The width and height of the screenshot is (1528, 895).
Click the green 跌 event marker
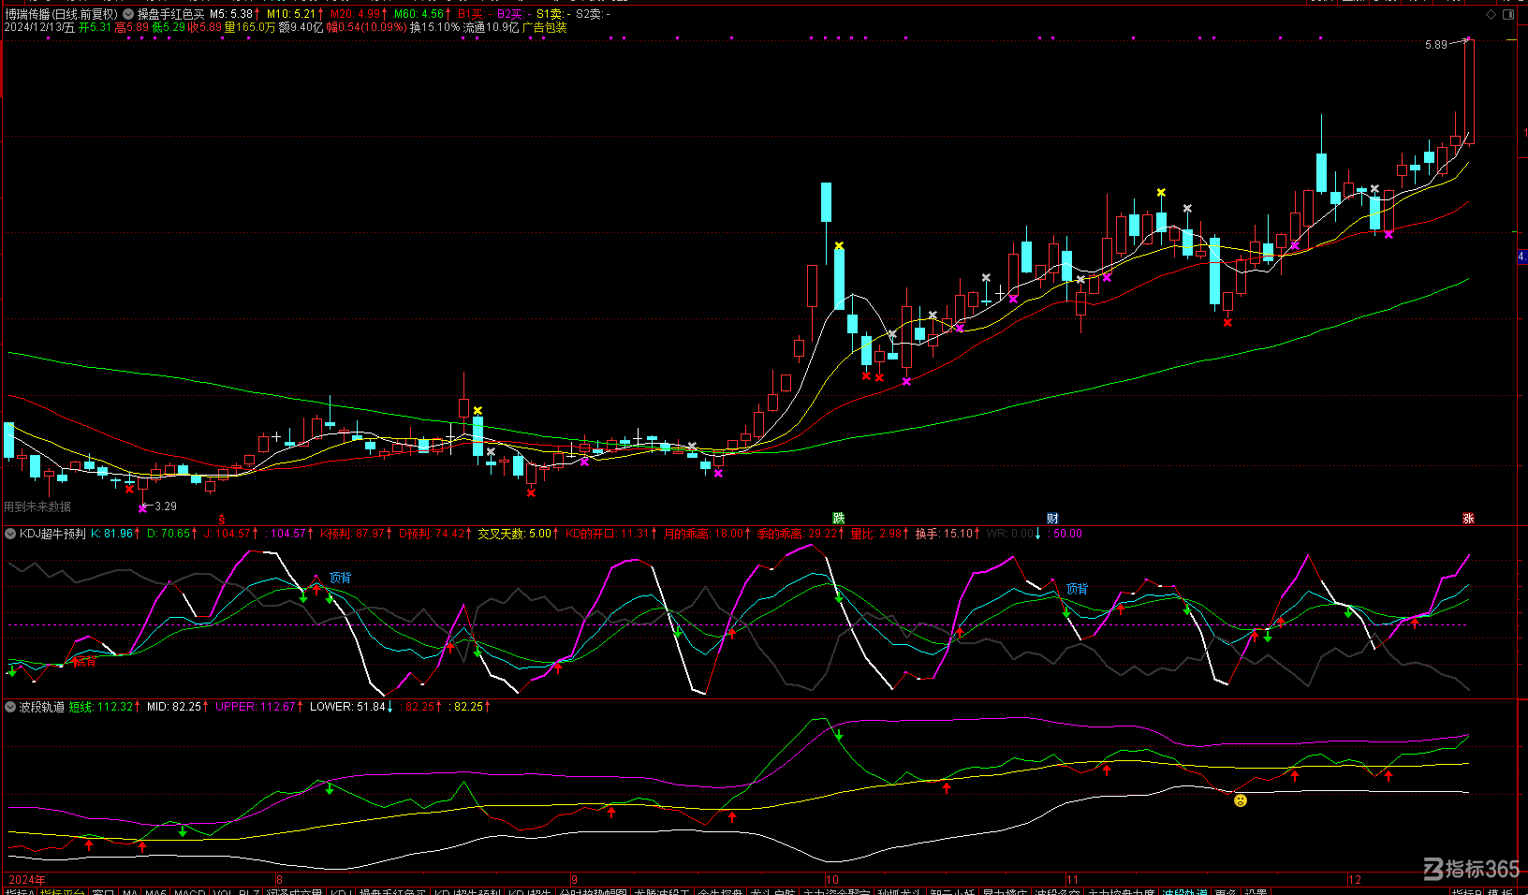[839, 518]
